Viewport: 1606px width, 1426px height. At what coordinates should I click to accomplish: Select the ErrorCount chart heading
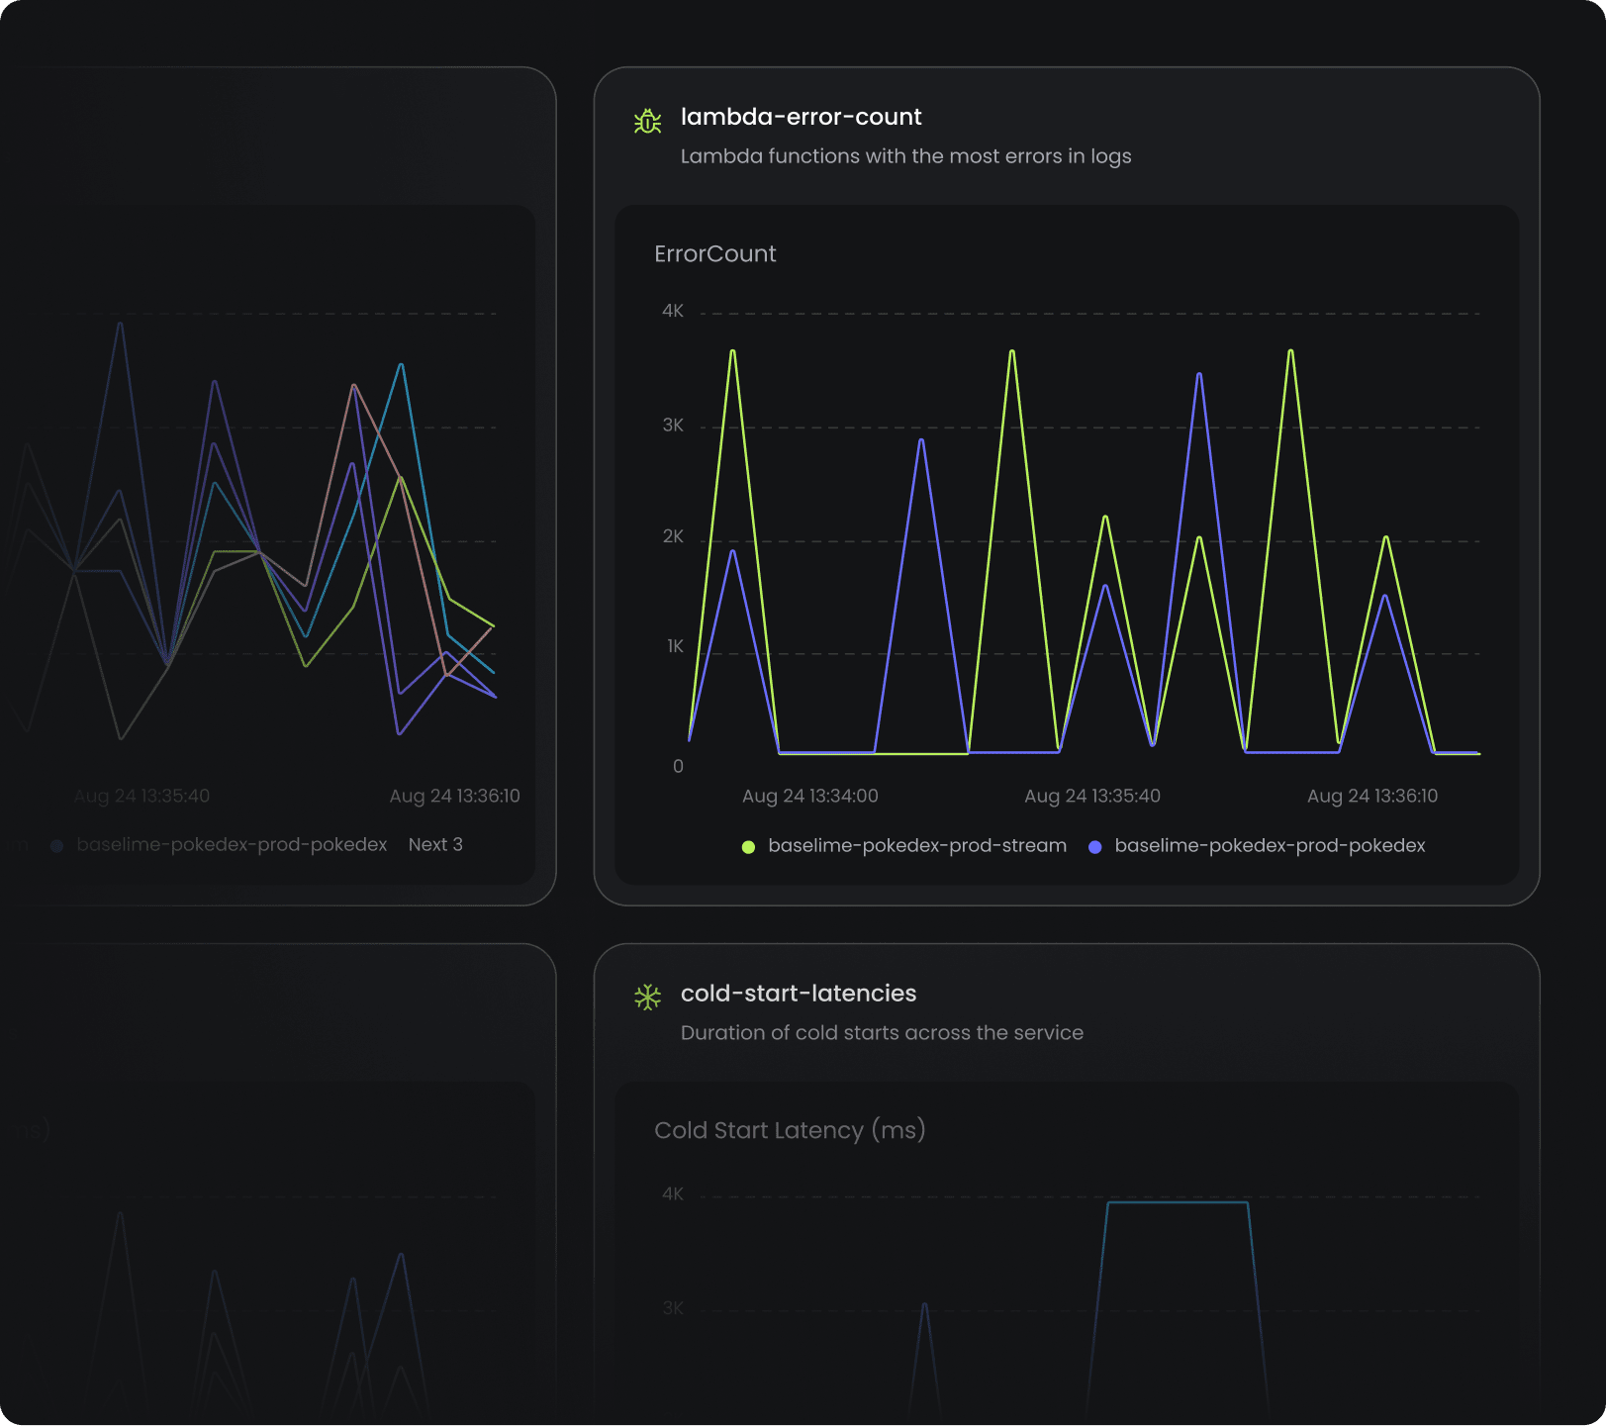(x=714, y=254)
